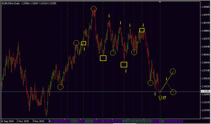Click the EURUSDm,Daily chart title text

11,3
